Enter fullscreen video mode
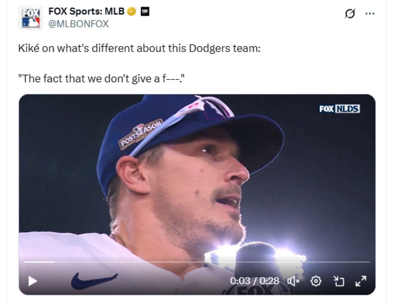The width and height of the screenshot is (395, 304). pyautogui.click(x=360, y=281)
